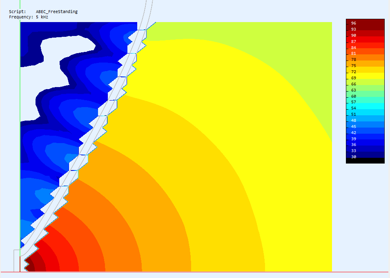Click the 54 dB cyan legend band

pos(365,106)
